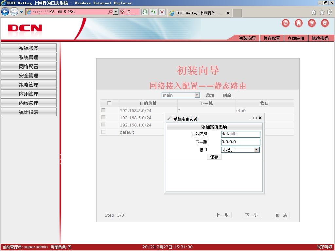Open IE favorites star icon

pyautogui.click(x=322, y=12)
